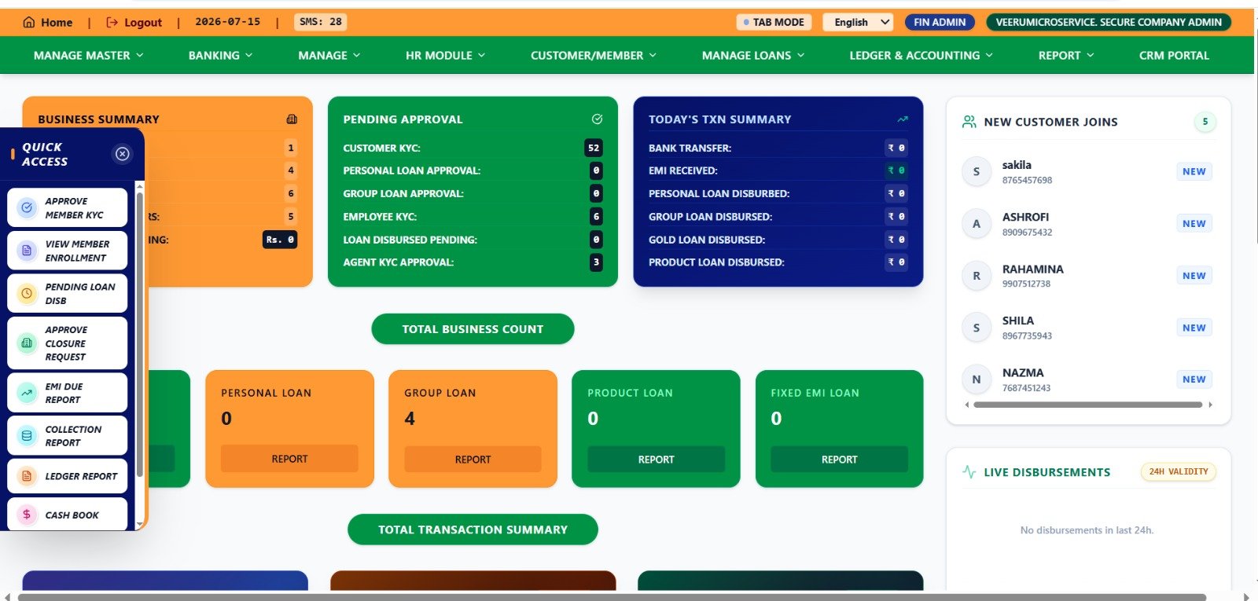Click the Business Summary building icon

coord(292,119)
